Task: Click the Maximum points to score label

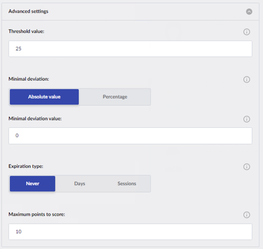Action: [37, 214]
